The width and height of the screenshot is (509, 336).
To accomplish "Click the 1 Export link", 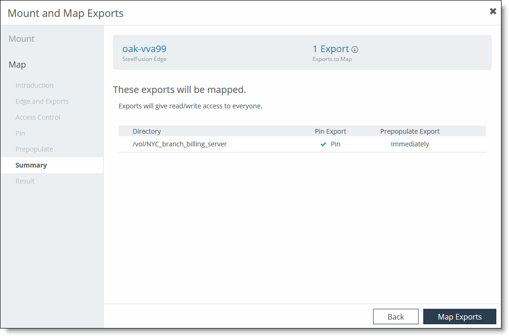I will (x=331, y=49).
